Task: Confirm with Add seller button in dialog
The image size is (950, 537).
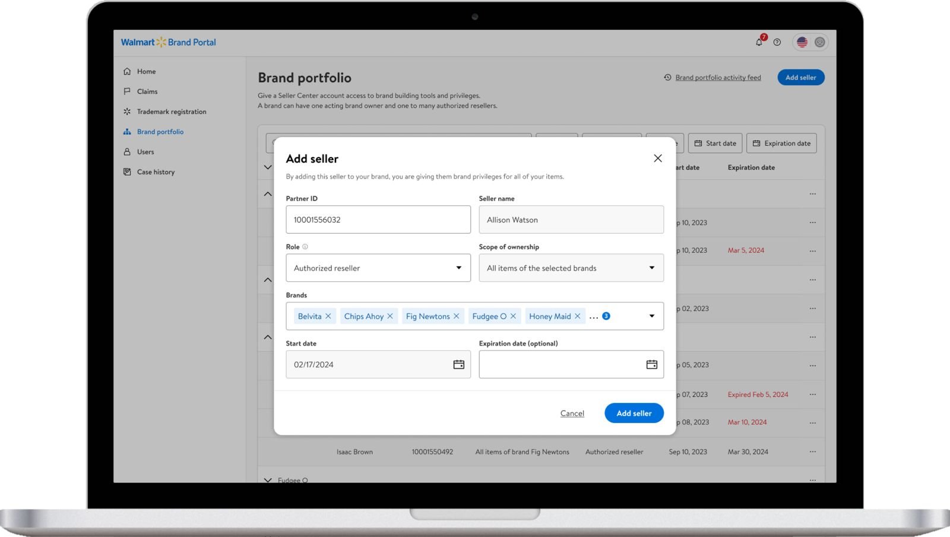Action: click(634, 413)
